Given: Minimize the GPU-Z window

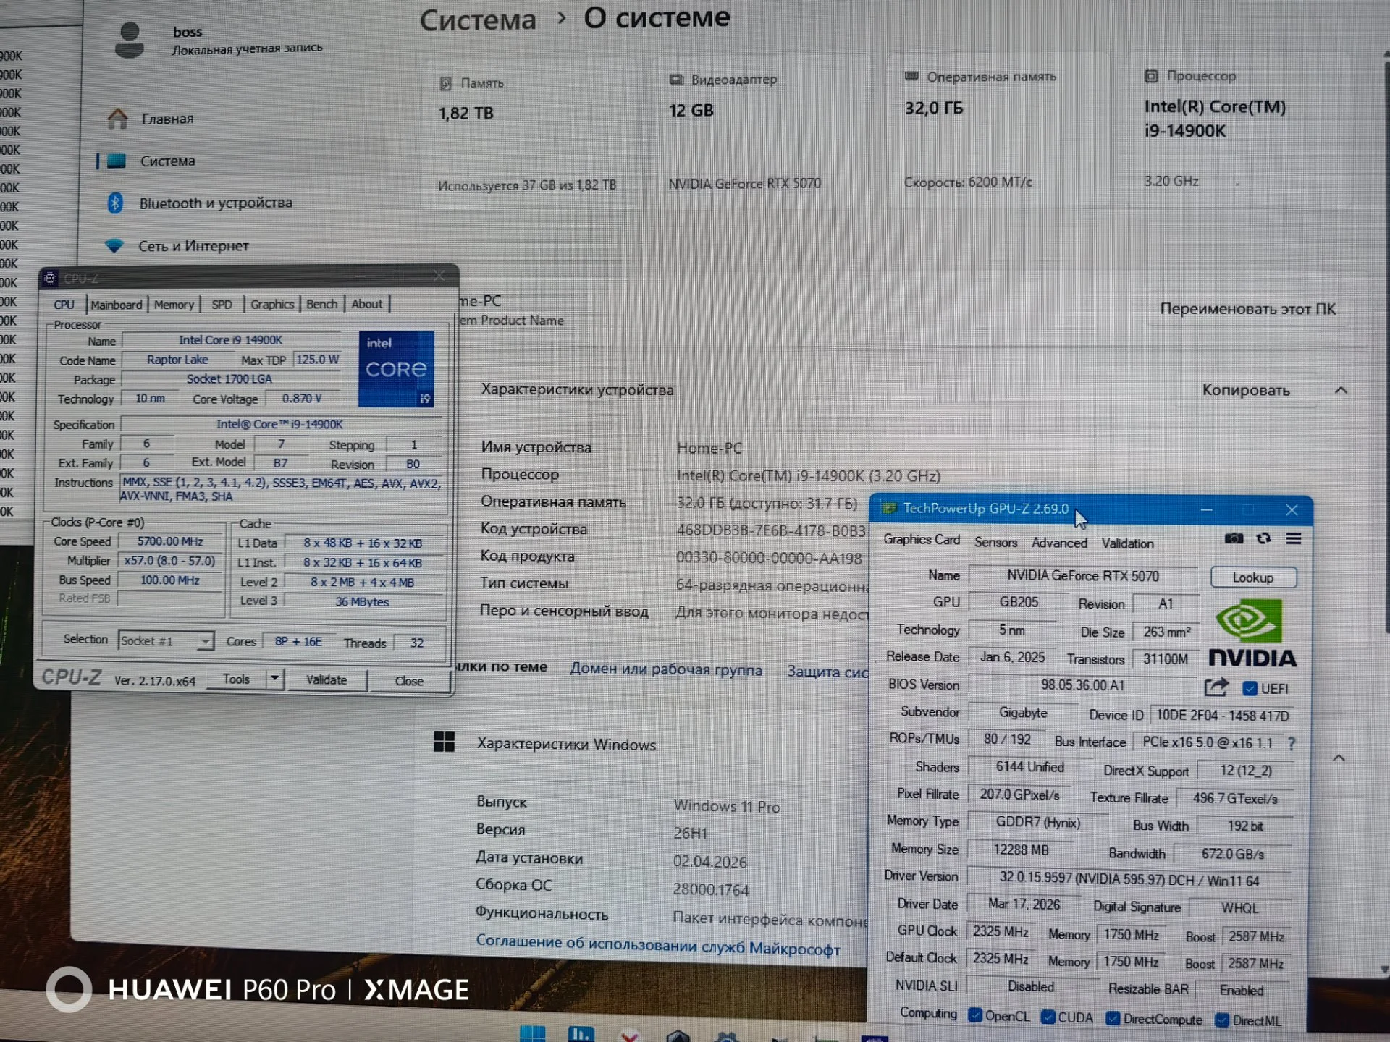Looking at the screenshot, I should click(x=1206, y=510).
